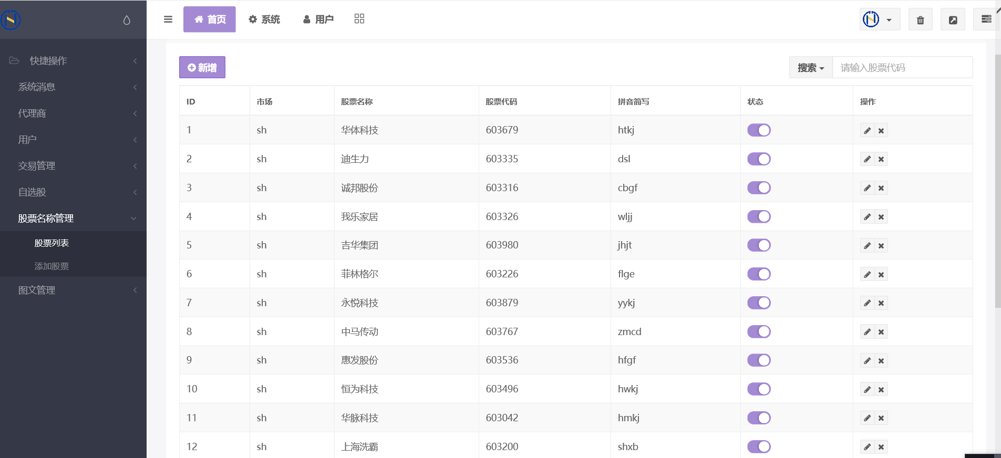1001x458 pixels.
Task: Go to 首页 tab in top navigation
Action: (210, 19)
